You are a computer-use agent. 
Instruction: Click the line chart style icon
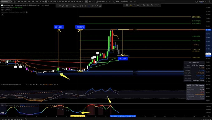point(90,2)
